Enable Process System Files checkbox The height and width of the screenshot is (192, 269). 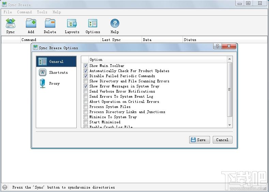coord(86,107)
